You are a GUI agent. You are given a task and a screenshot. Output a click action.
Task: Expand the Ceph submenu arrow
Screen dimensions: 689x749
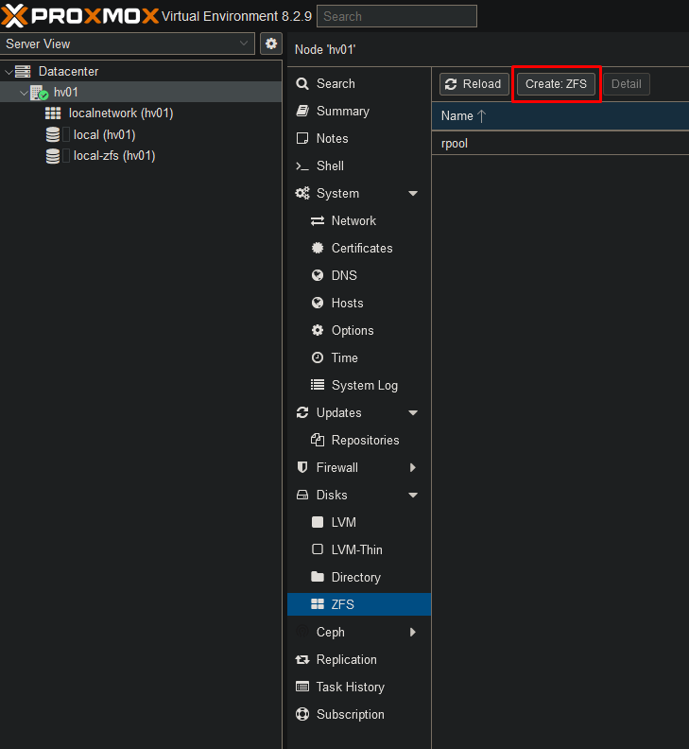413,633
